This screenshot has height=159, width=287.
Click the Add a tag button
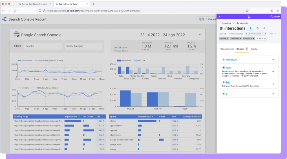[262, 38]
